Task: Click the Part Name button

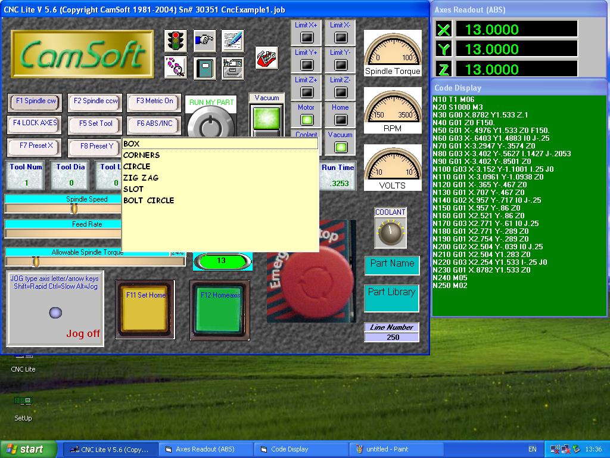Action: [392, 265]
